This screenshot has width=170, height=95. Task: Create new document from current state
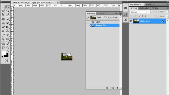[x=107, y=88]
